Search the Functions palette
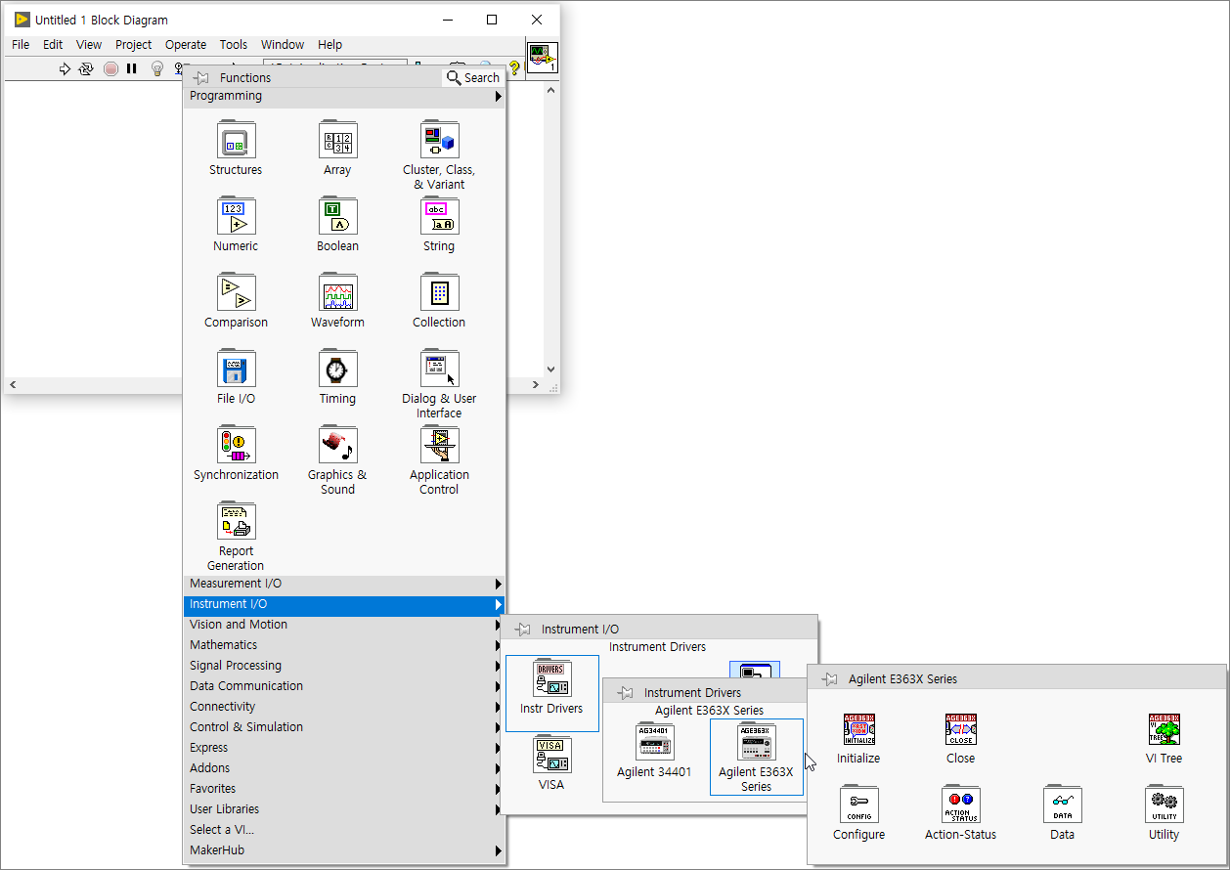 click(x=473, y=77)
